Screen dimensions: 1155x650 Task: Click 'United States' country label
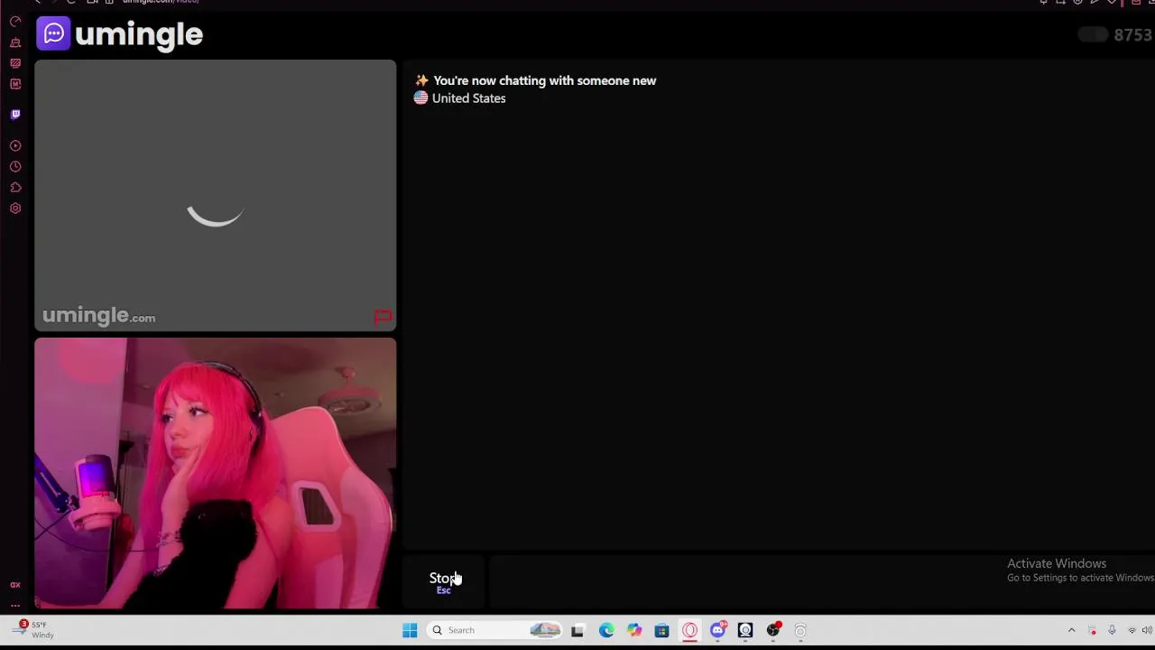coord(468,98)
